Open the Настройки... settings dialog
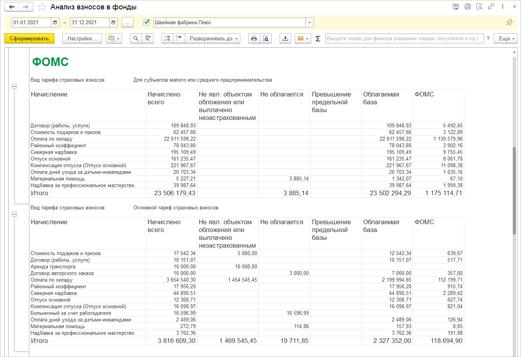 [x=82, y=38]
